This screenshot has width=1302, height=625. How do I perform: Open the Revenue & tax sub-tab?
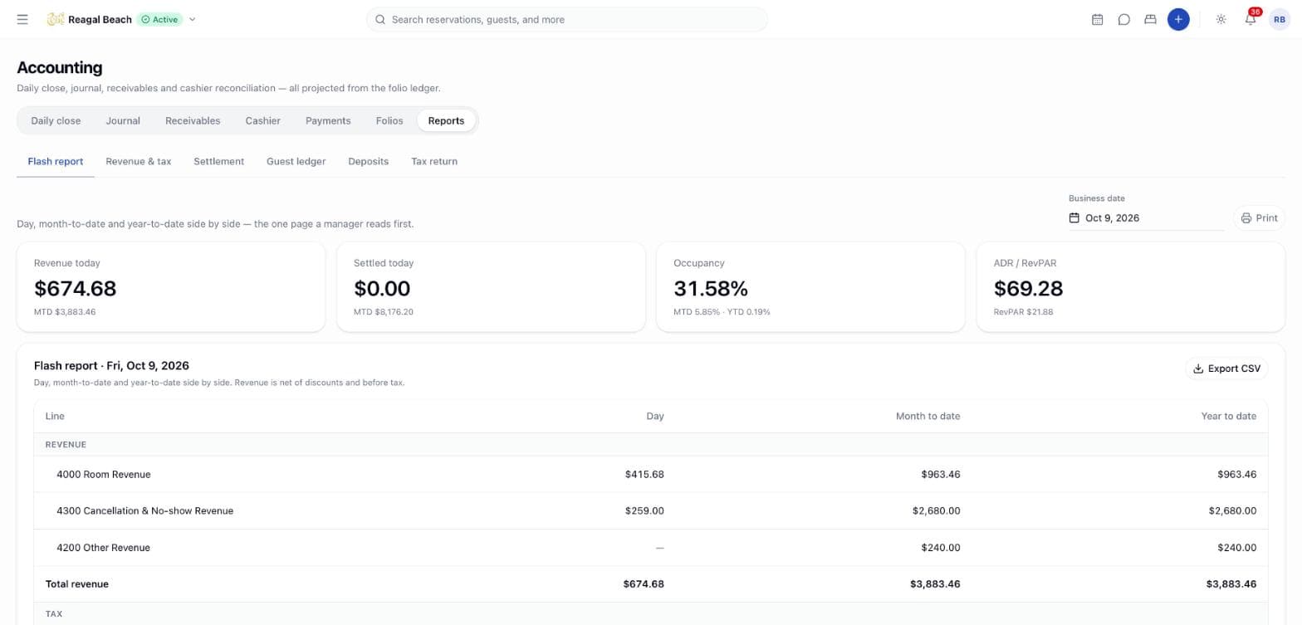pos(139,161)
